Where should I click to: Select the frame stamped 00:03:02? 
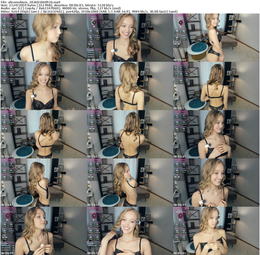click(x=130, y=134)
